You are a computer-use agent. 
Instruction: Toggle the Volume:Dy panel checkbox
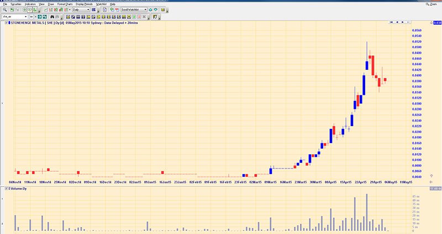click(7, 188)
